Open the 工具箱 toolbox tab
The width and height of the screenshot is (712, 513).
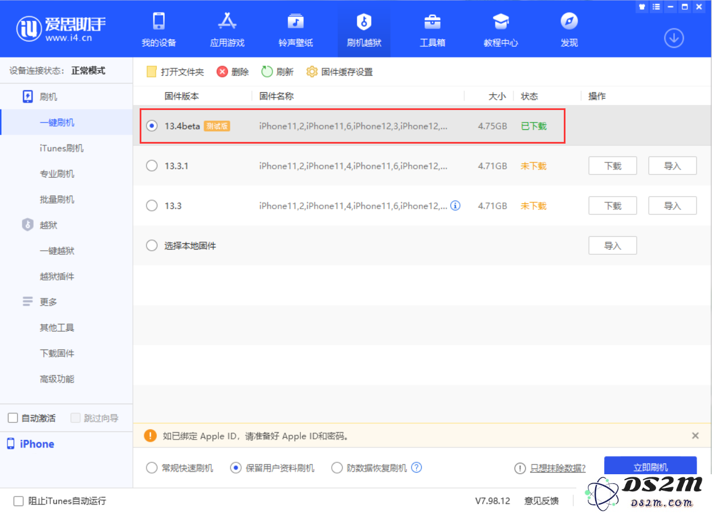click(432, 30)
